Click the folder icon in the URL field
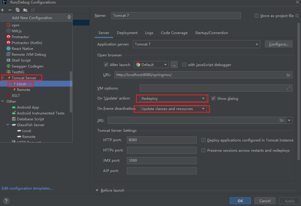Image resolution: width=301 pixels, height=206 pixels. (288, 75)
